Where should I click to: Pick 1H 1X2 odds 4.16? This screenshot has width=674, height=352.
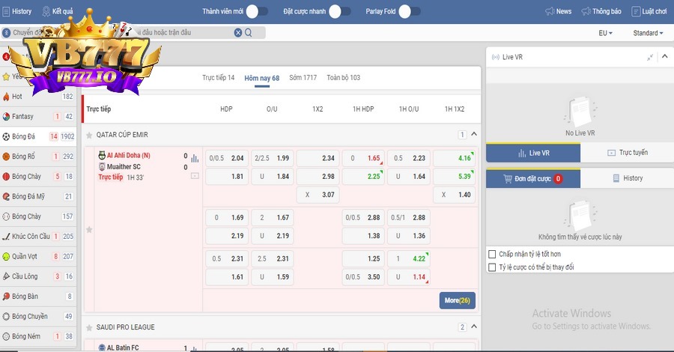pos(455,158)
